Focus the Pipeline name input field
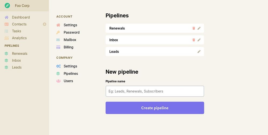This screenshot has height=135, width=268. [x=155, y=91]
